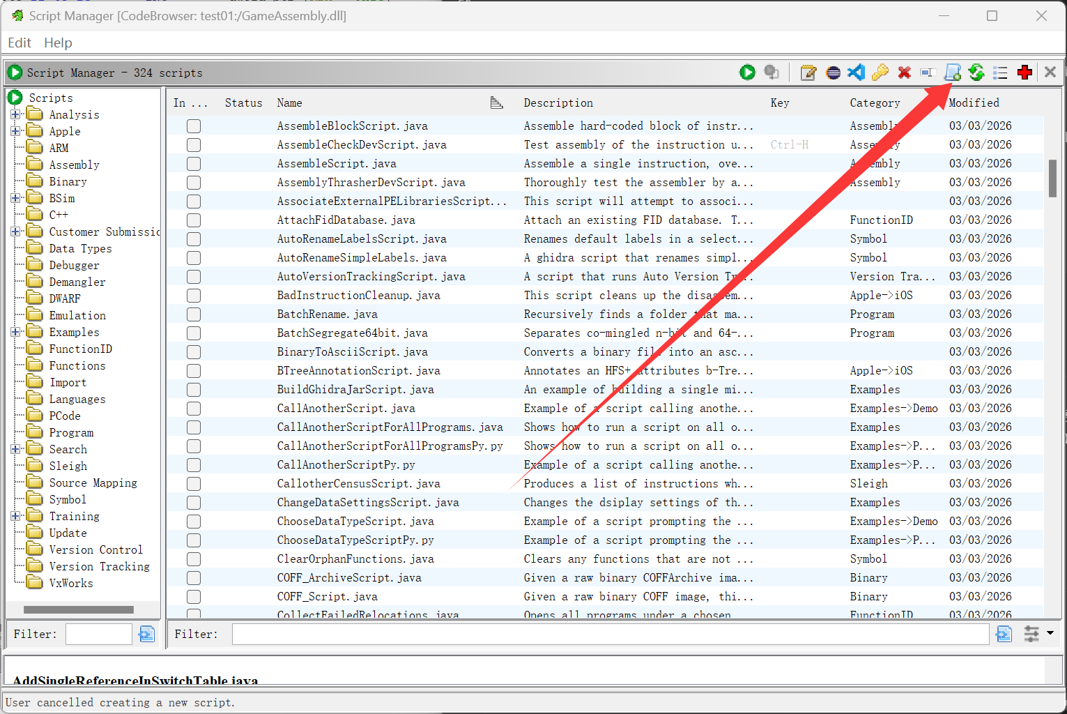Click the table filter options icon
Screen dimensions: 1067x714
(1004, 634)
